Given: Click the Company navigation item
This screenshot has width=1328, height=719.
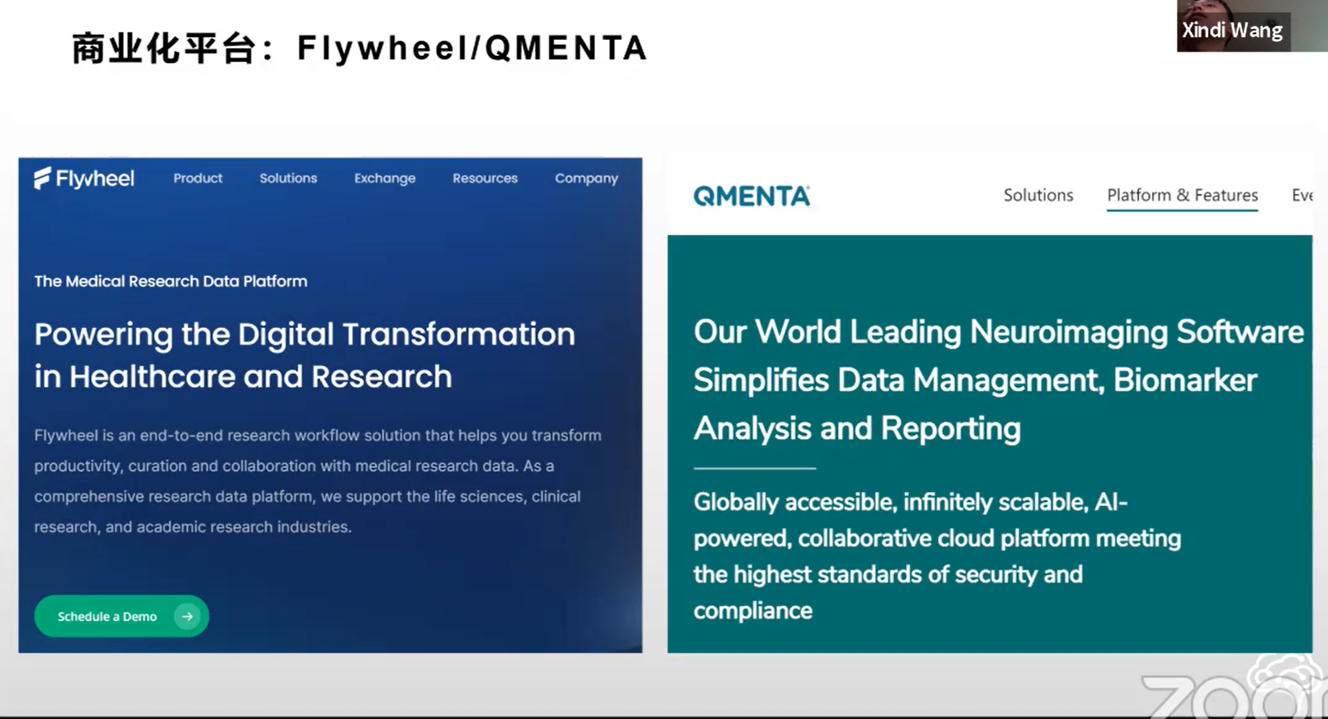Looking at the screenshot, I should 586,178.
